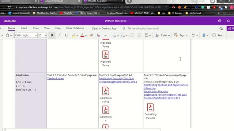The image size is (234, 131).
Task: Click Open in Desktop App
Action: coord(104,28)
